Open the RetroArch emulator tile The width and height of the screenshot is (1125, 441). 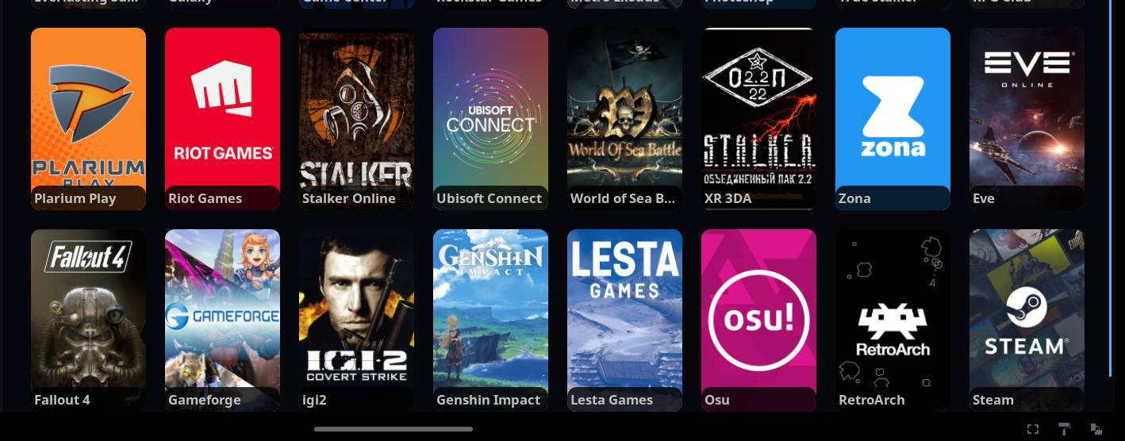point(893,320)
